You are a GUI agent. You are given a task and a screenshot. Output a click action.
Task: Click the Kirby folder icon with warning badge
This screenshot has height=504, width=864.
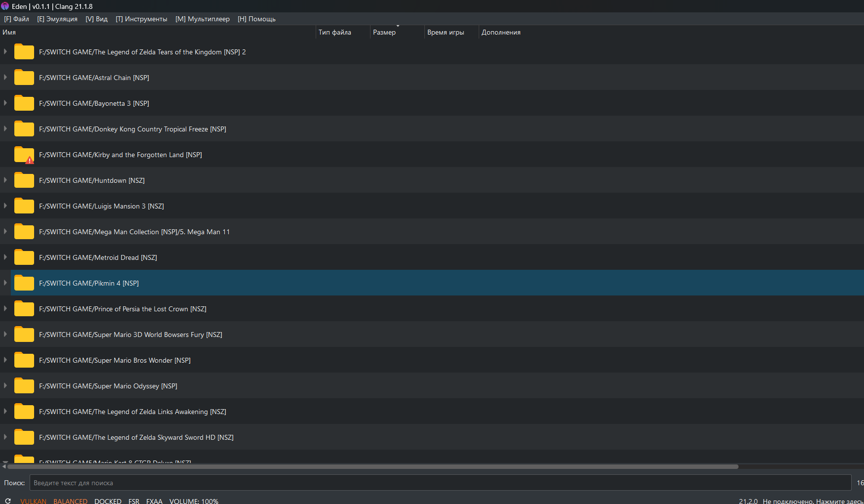coord(24,155)
